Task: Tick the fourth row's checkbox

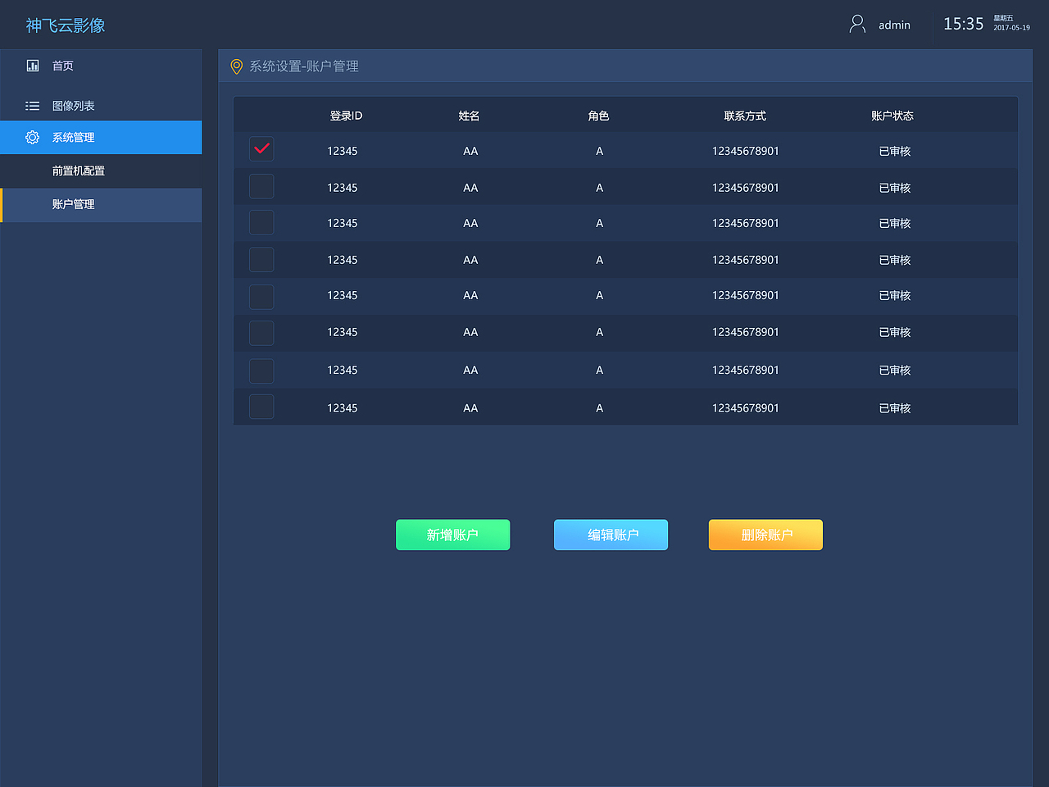Action: [x=261, y=260]
